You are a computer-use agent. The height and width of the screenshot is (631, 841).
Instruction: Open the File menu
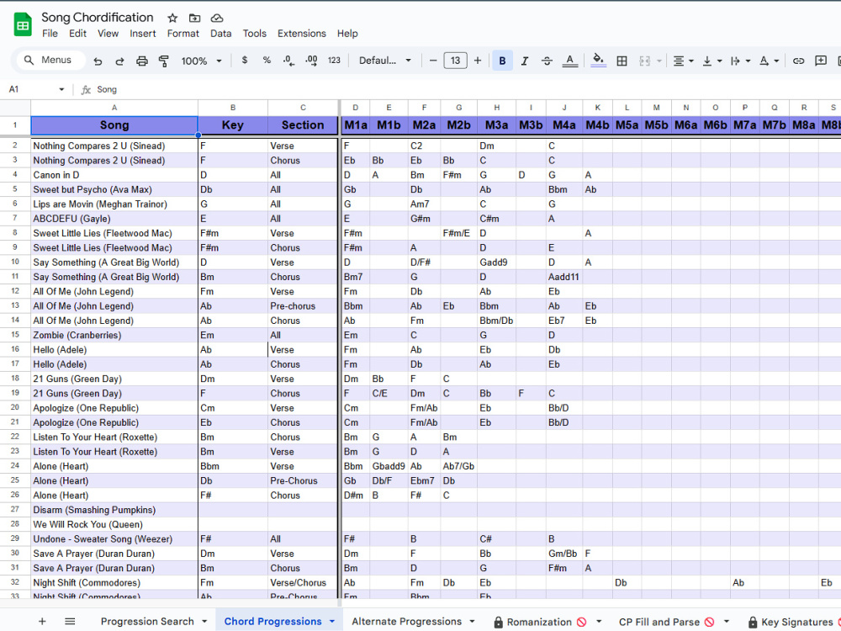(50, 34)
